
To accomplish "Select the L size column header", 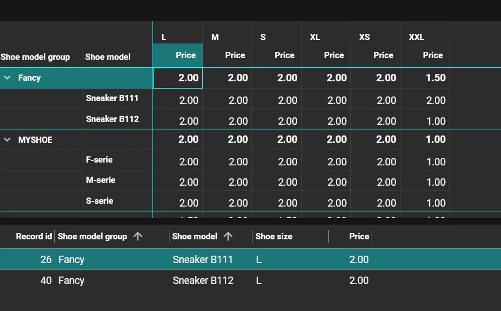I will pyautogui.click(x=164, y=37).
